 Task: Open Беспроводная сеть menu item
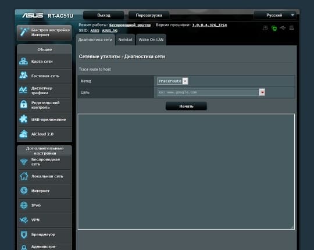[45, 162]
